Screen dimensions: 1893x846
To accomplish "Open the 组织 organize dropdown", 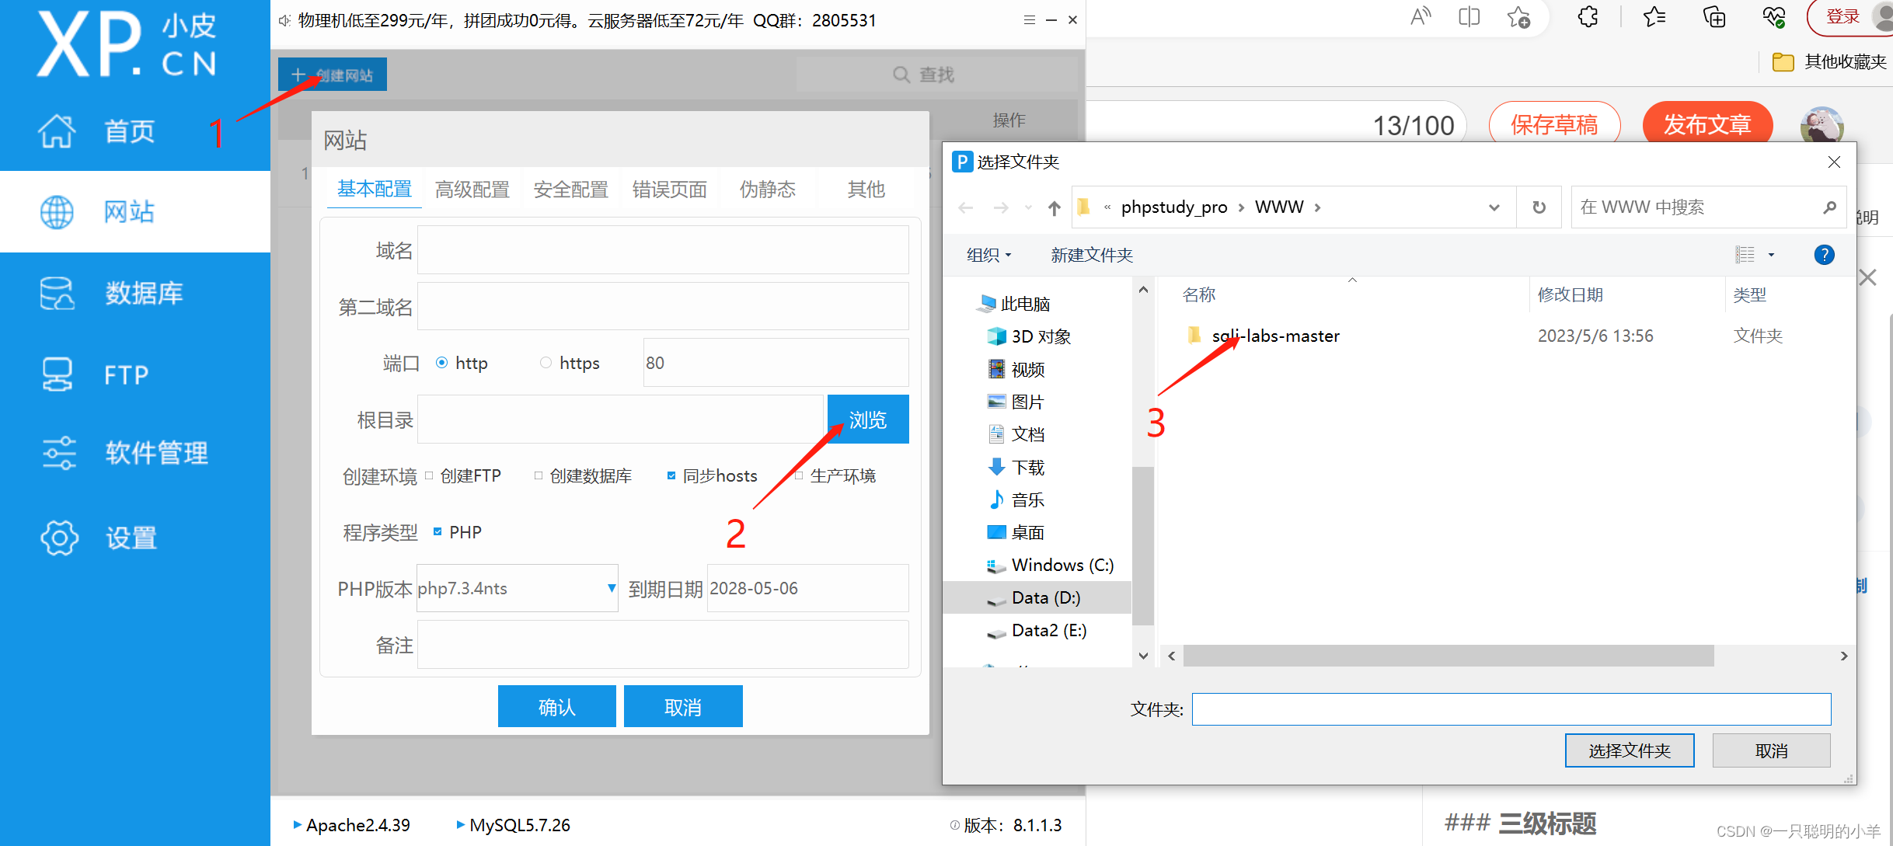I will point(988,255).
